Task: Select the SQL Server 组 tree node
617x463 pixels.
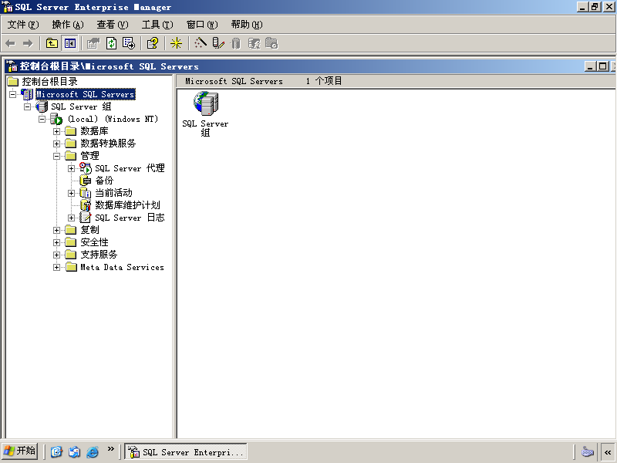Action: coord(81,106)
